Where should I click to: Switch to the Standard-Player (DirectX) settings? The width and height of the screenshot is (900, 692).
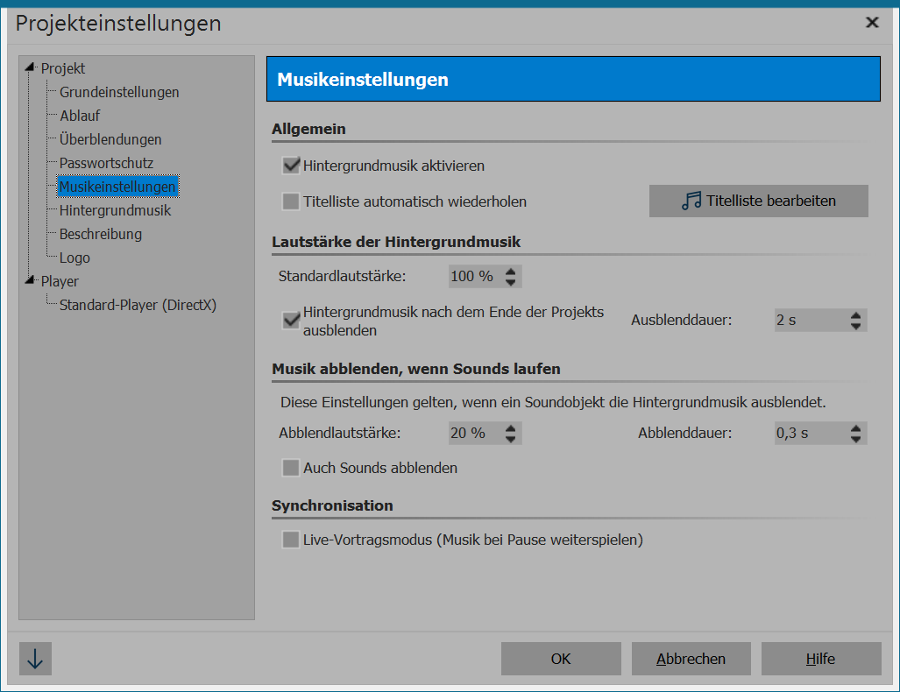138,305
